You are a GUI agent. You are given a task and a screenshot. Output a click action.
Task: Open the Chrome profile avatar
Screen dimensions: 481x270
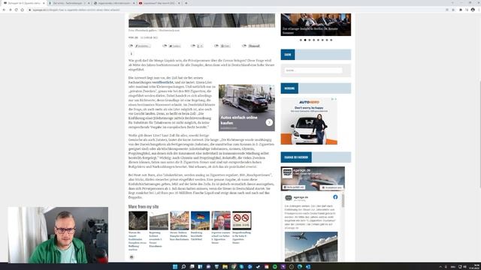pyautogui.click(x=473, y=10)
